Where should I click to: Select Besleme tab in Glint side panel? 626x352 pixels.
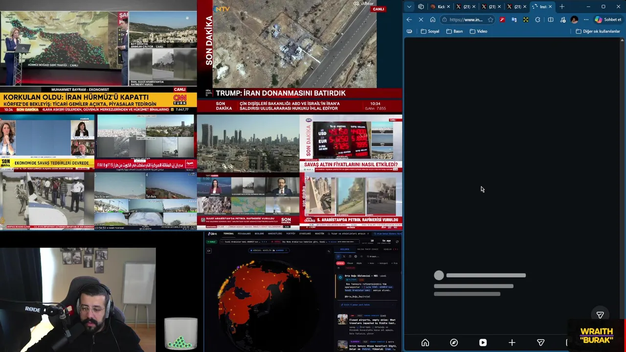345,249
